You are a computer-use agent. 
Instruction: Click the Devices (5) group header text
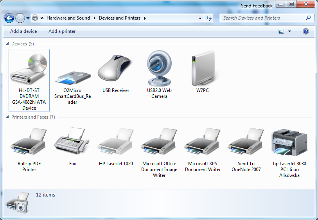click(23, 43)
